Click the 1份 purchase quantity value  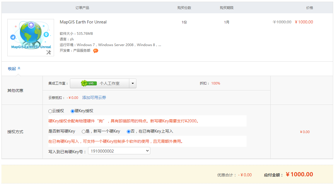coord(184,22)
